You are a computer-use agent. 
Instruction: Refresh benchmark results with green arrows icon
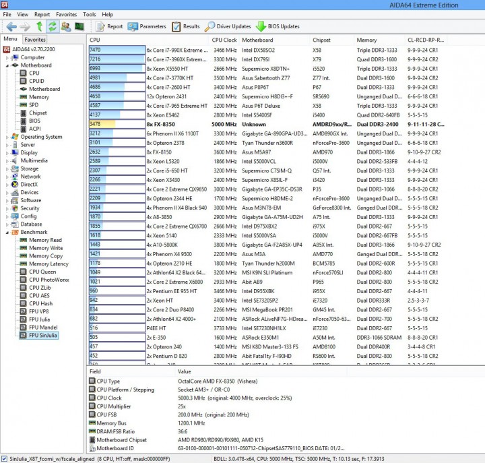[x=53, y=26]
